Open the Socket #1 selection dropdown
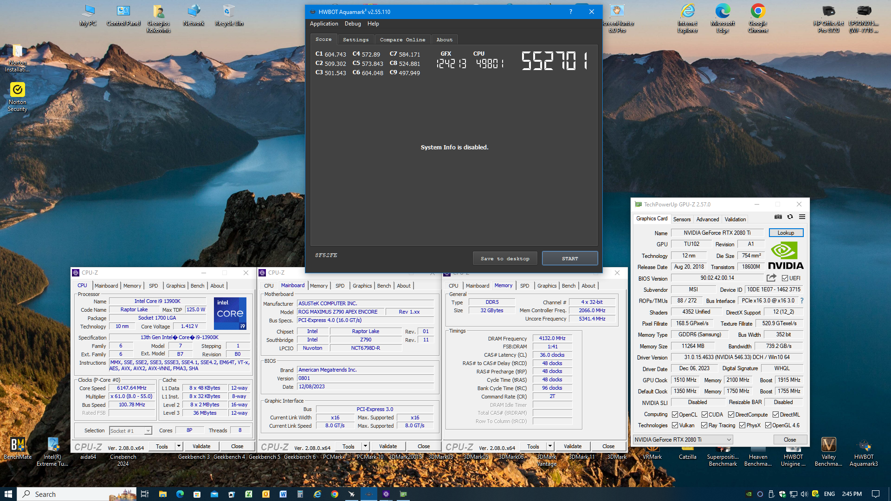Viewport: 891px width, 501px height. tap(130, 431)
